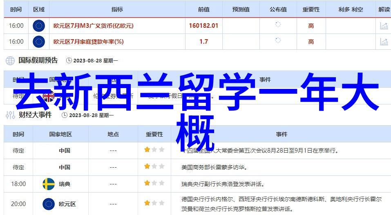
Task: Click the EU flag in the 20:00 欧元区 row
Action: pos(49,204)
